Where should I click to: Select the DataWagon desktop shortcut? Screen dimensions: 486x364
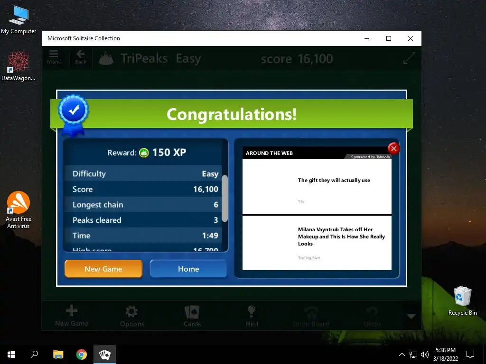[19, 66]
